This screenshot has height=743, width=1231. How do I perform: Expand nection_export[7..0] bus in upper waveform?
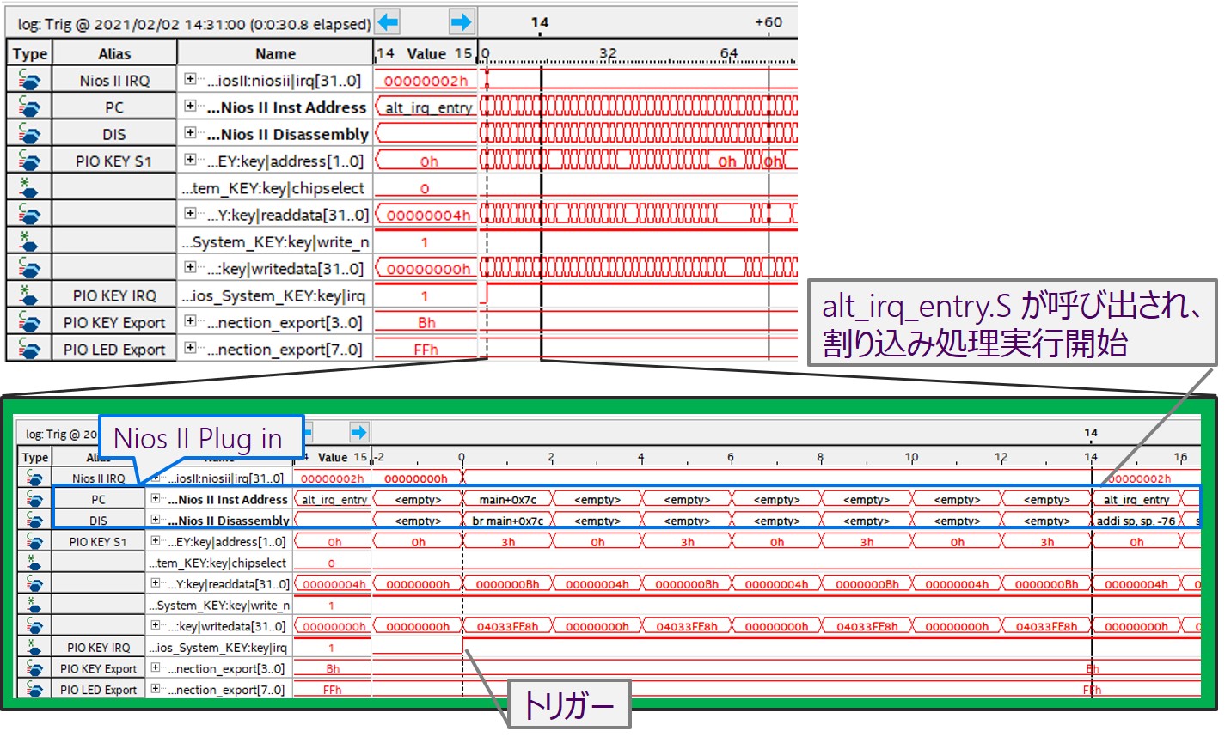click(190, 348)
